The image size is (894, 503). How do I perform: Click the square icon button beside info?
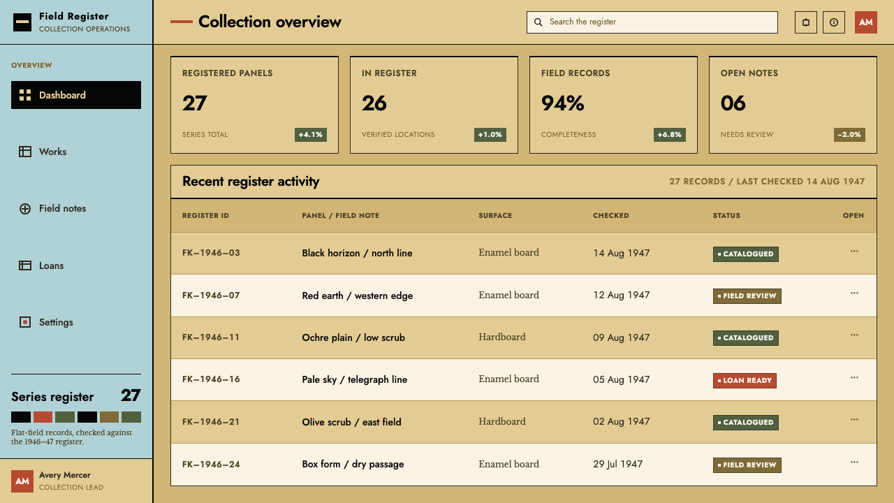pyautogui.click(x=806, y=22)
